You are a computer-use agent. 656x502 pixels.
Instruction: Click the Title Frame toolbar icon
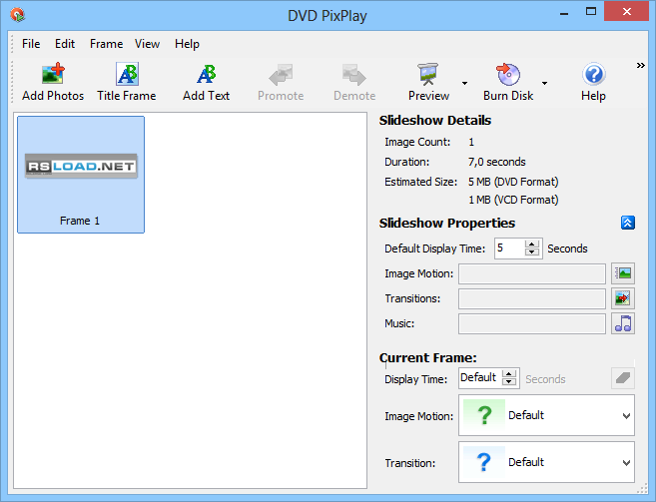[x=127, y=74]
